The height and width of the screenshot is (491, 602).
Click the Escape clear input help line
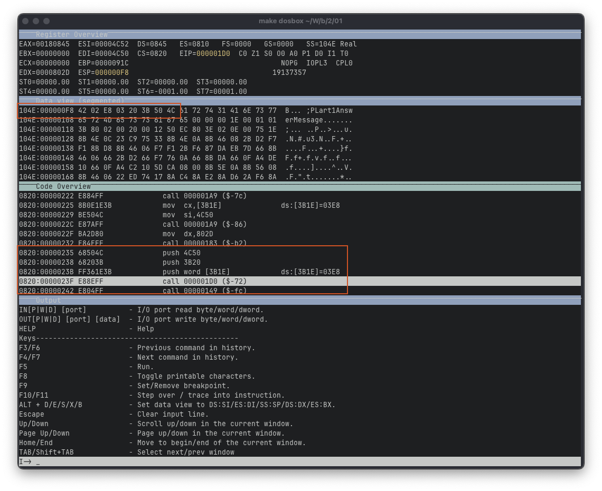tap(114, 415)
